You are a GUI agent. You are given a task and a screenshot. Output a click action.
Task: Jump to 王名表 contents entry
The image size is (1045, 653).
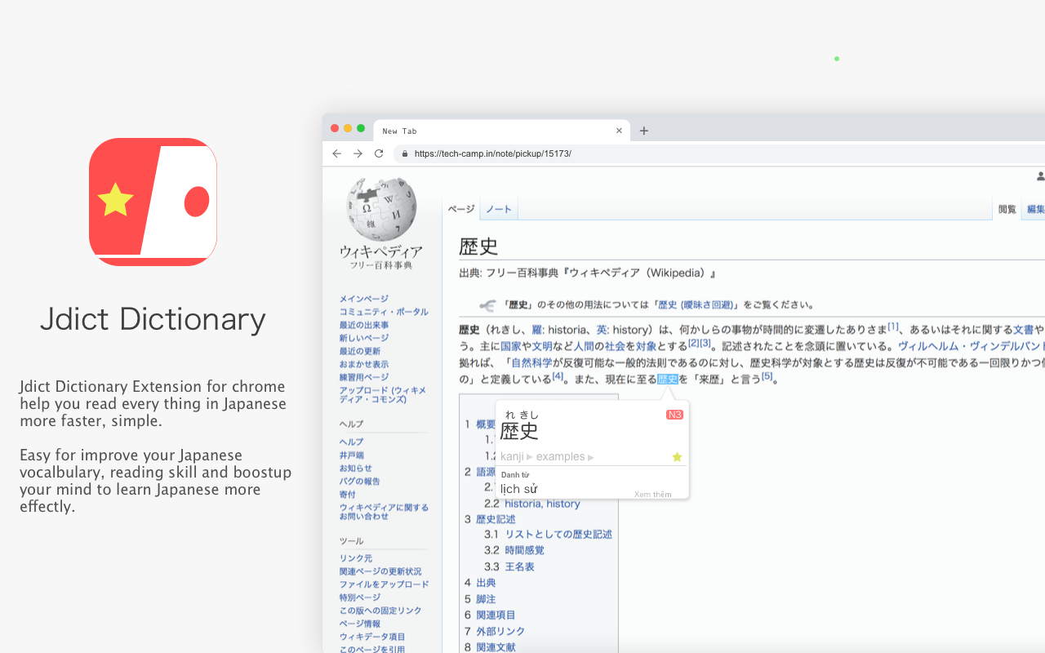point(519,566)
